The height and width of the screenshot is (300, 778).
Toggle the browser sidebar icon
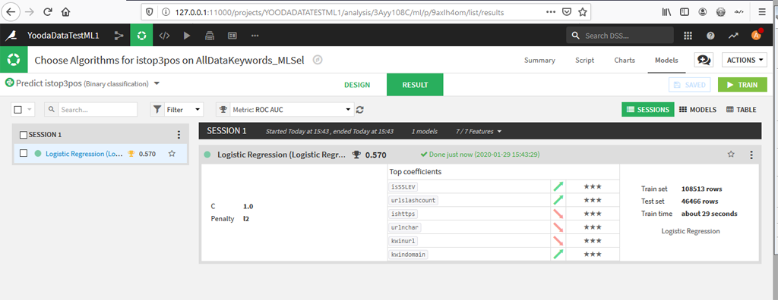(685, 12)
